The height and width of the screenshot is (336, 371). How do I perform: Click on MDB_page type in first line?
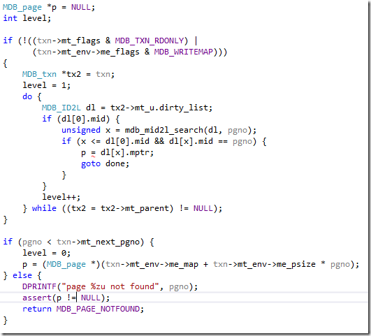click(x=22, y=8)
